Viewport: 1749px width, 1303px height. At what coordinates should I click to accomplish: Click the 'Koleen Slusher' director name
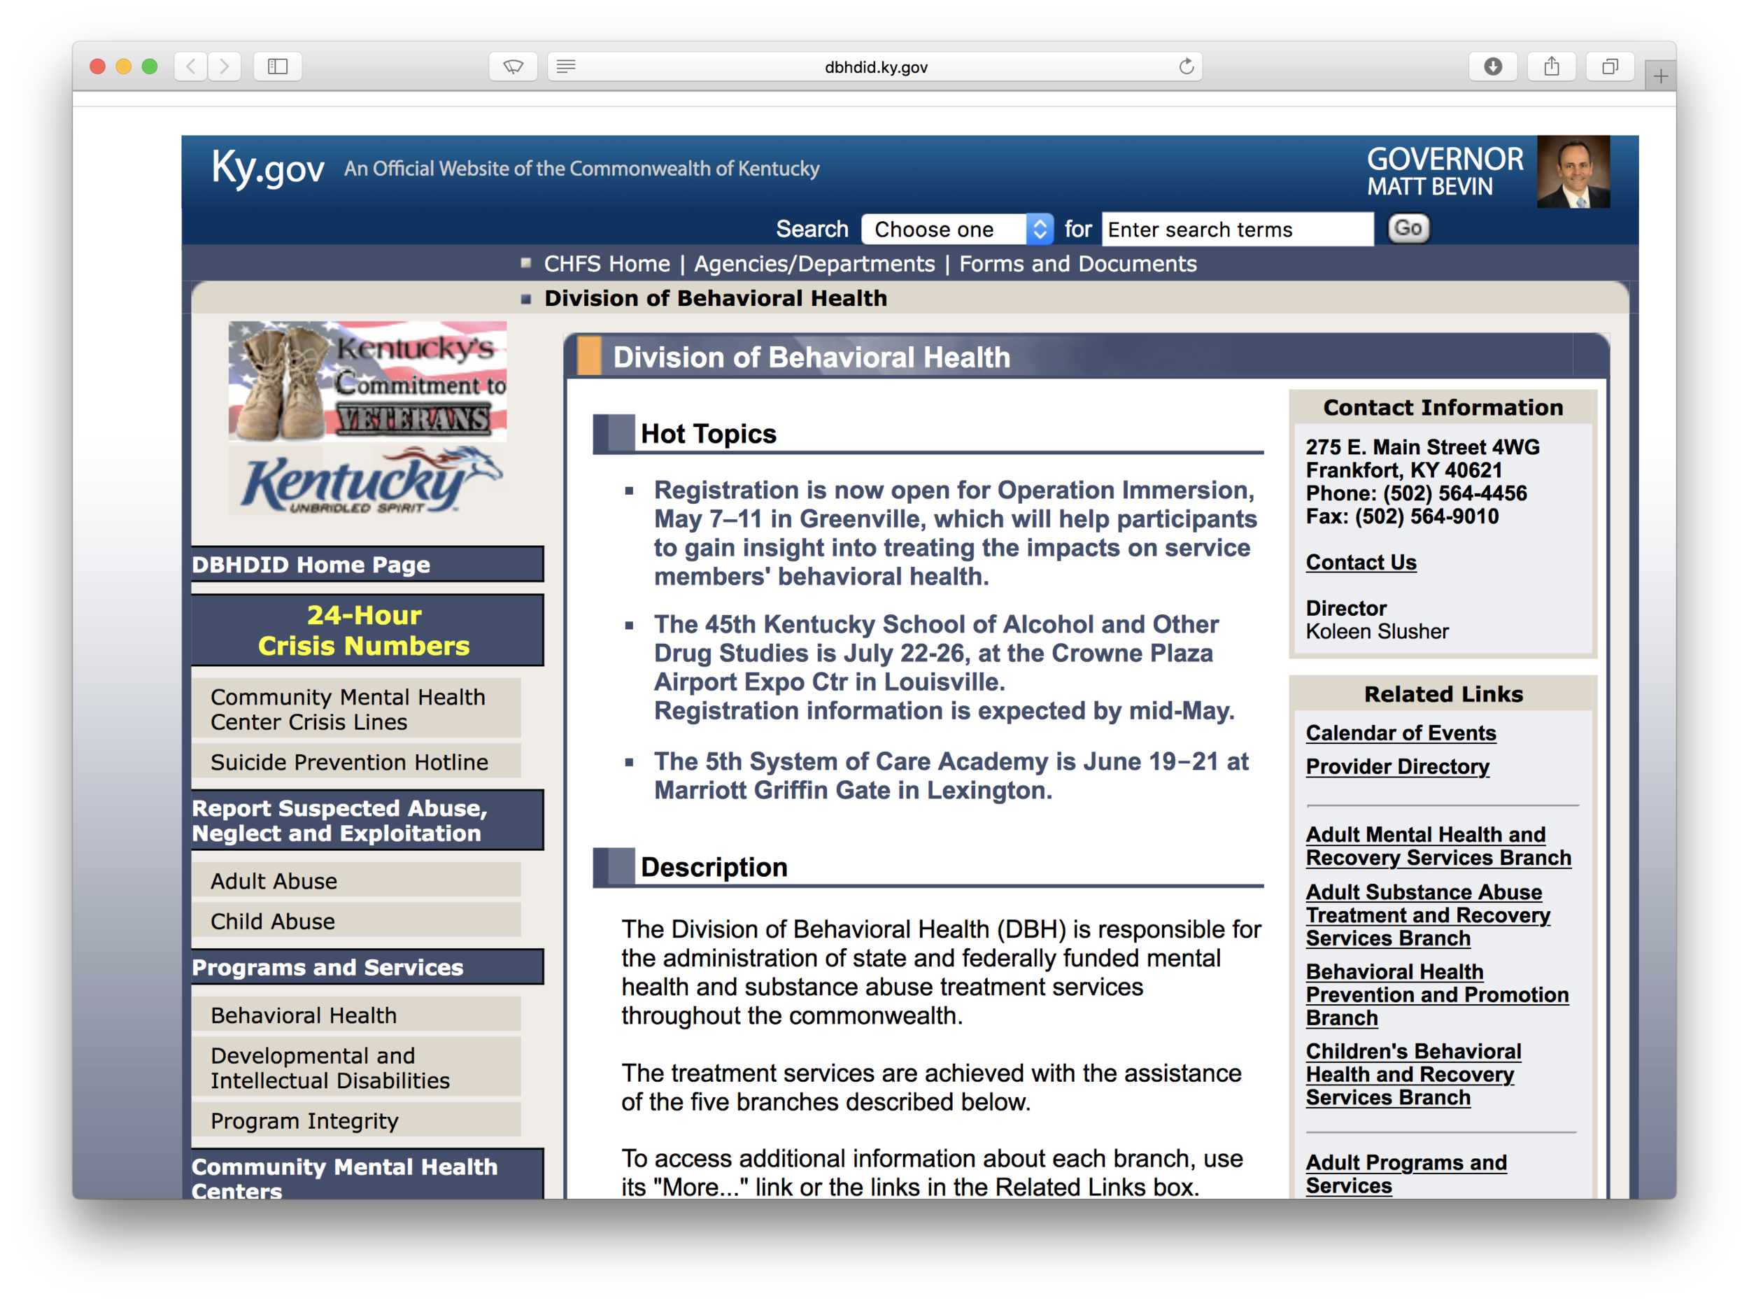point(1377,631)
